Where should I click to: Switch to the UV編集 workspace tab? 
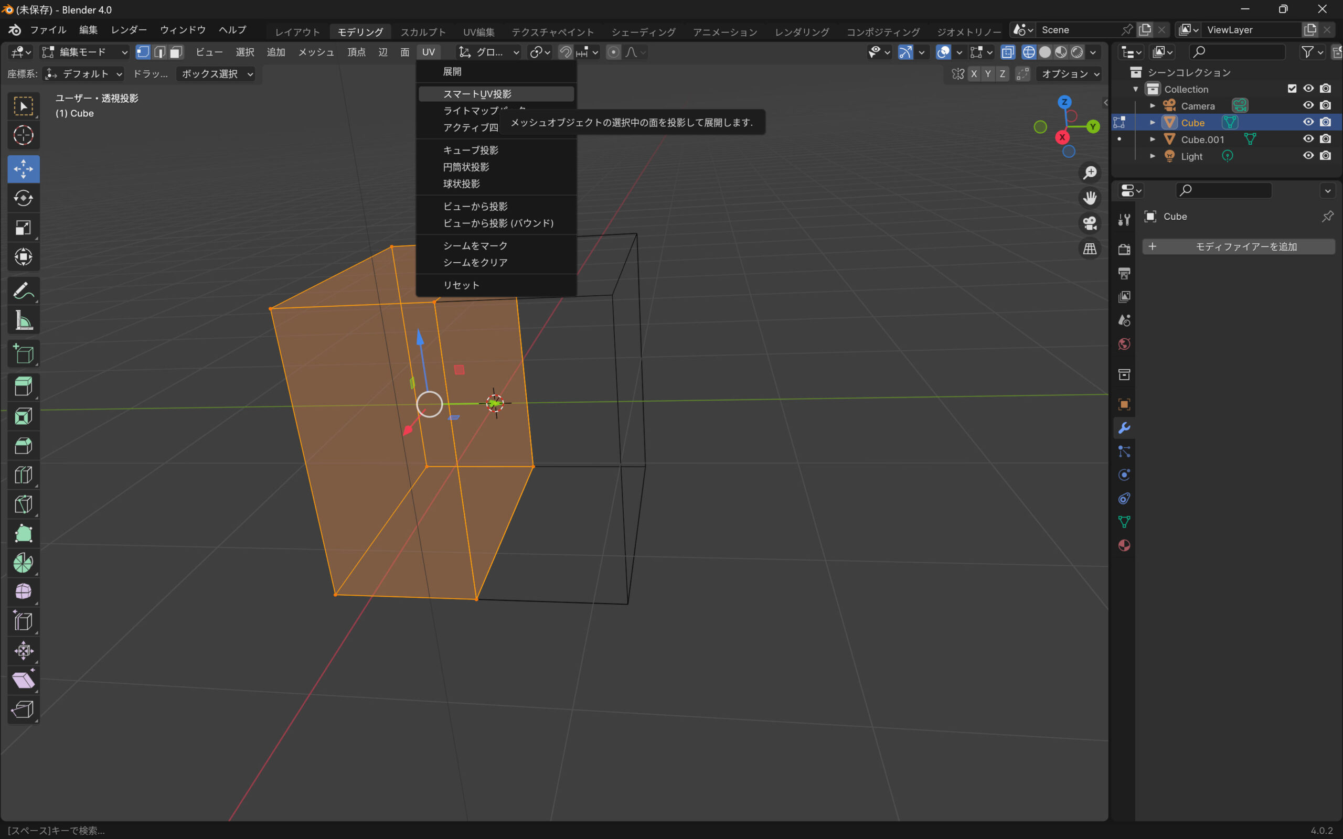click(x=478, y=31)
